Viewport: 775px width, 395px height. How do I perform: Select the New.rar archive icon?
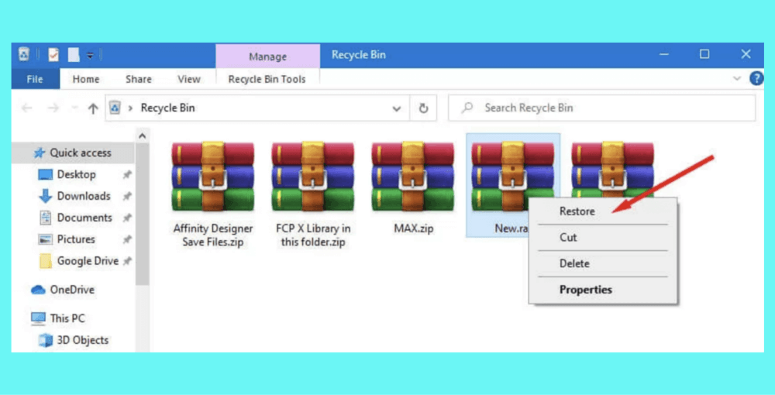coord(512,176)
